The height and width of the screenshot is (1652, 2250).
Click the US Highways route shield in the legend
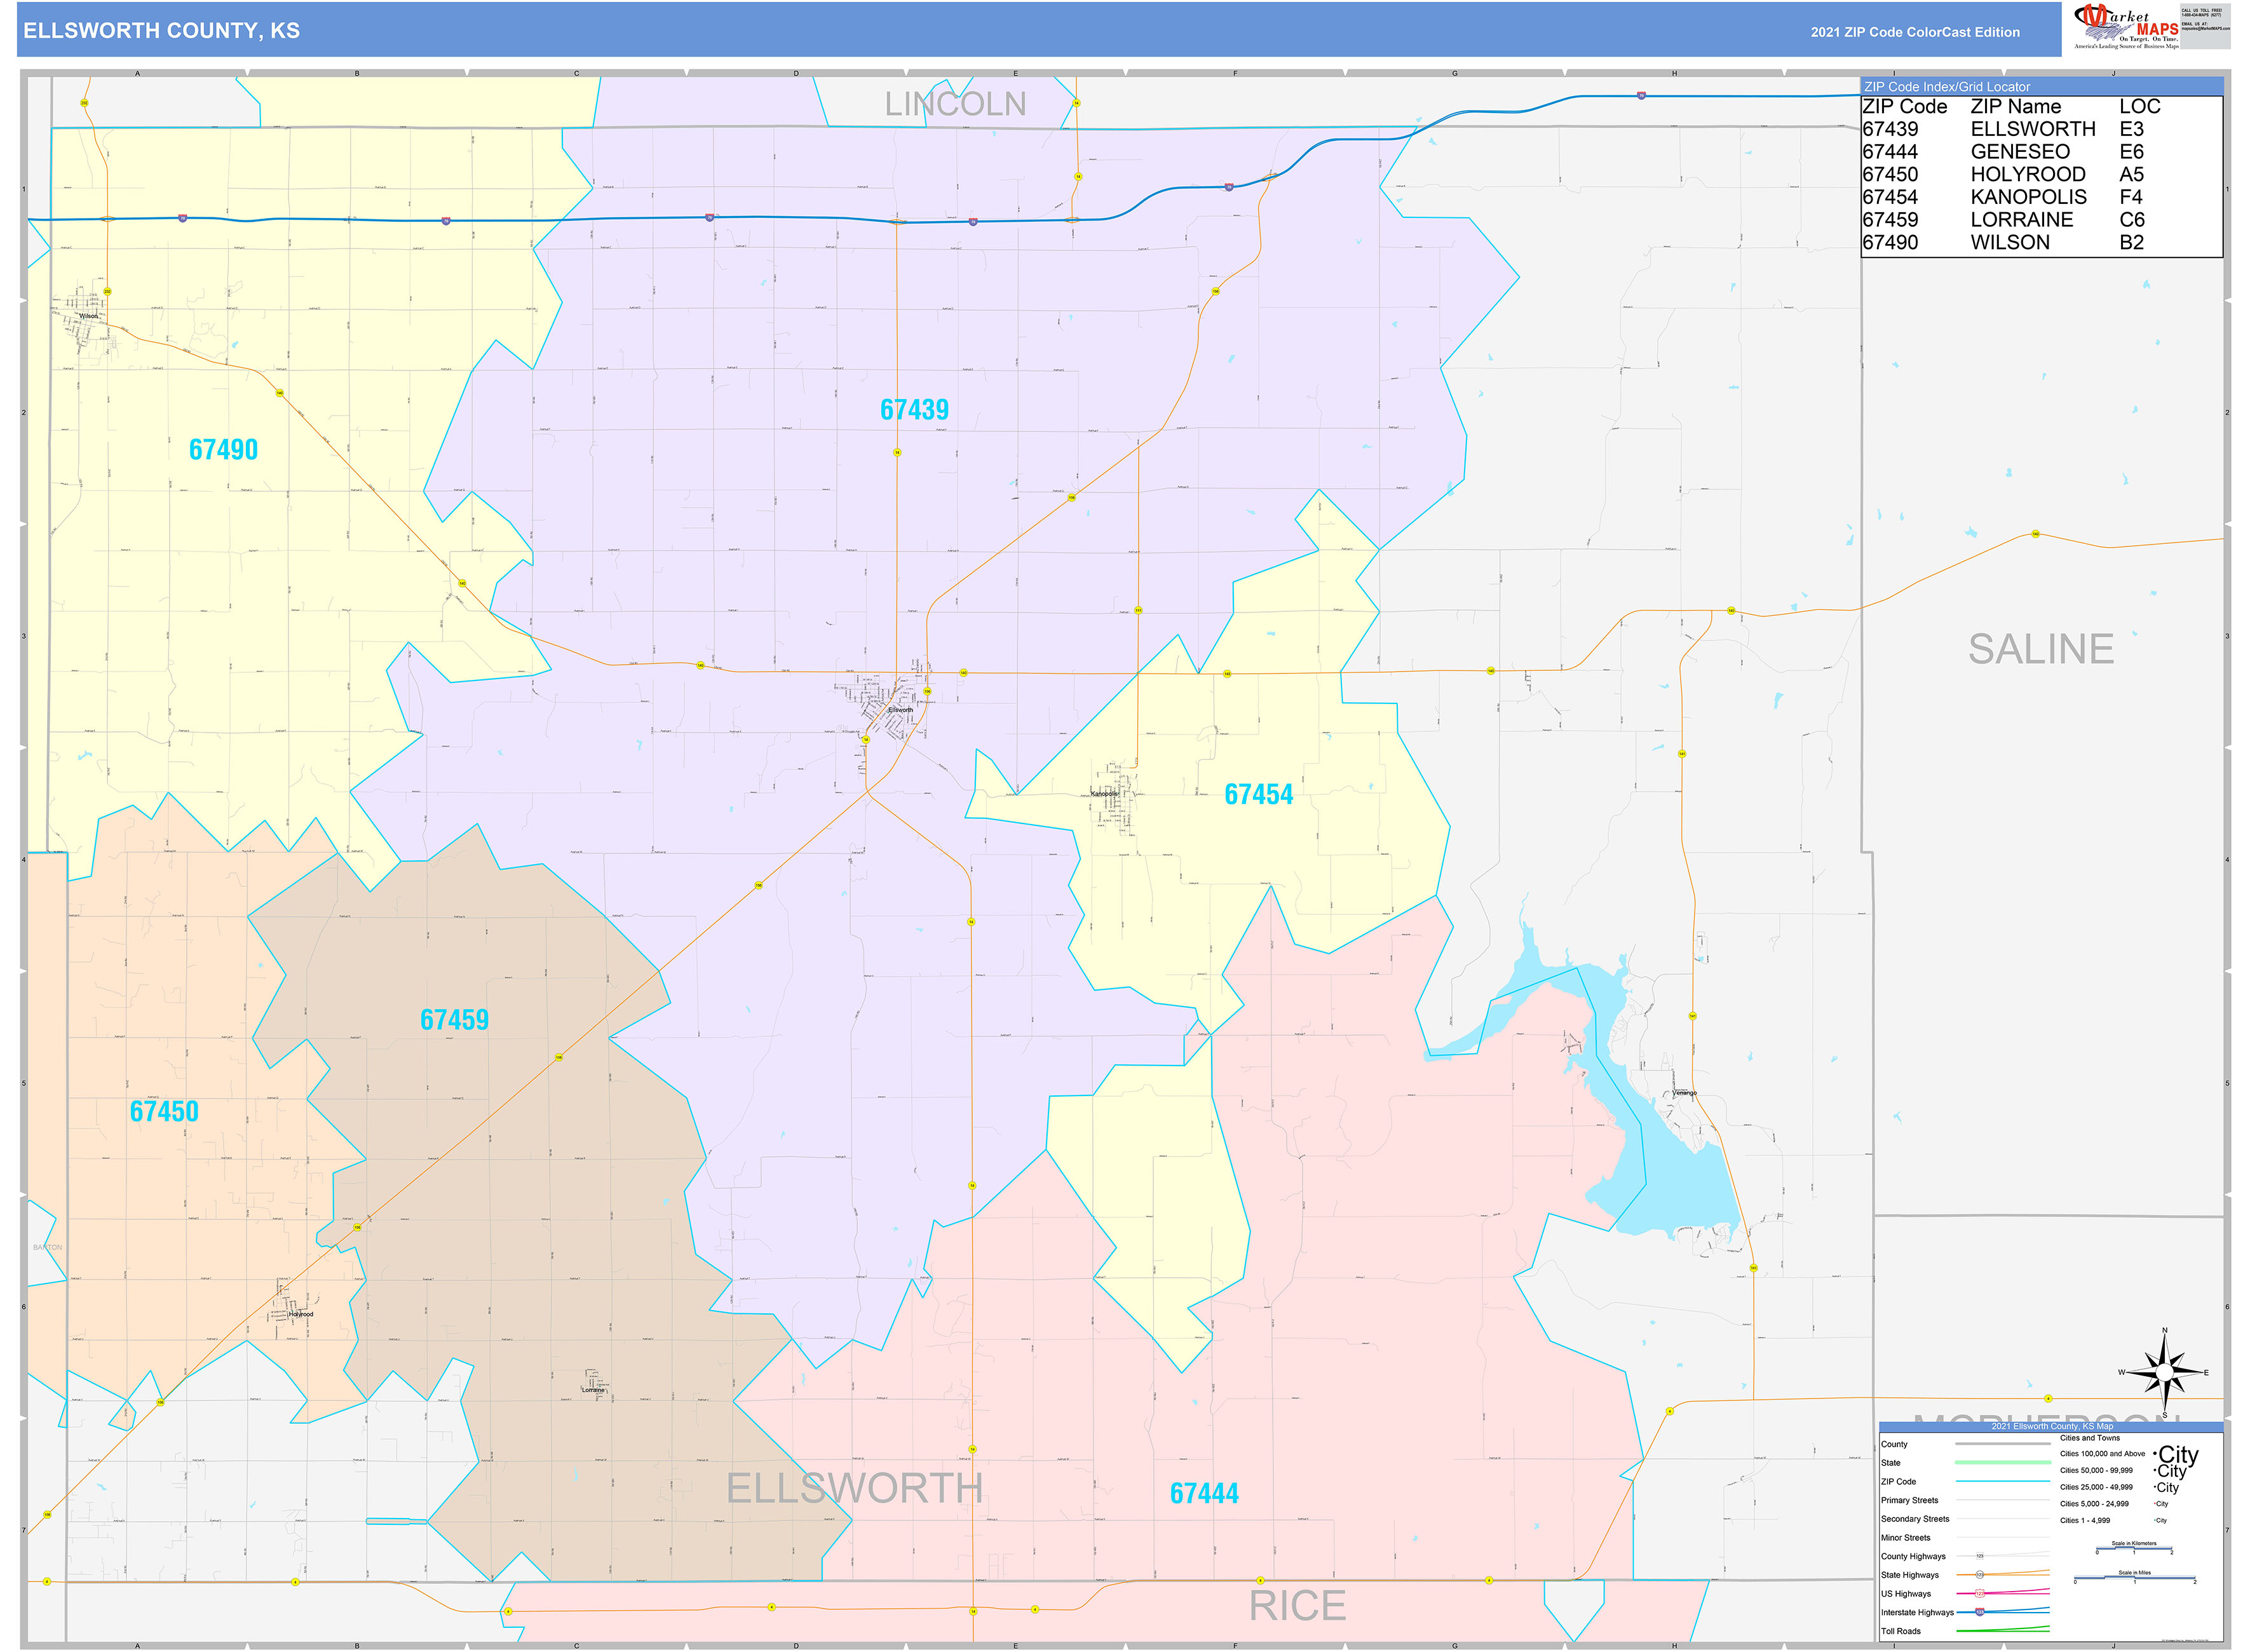1979,1594
